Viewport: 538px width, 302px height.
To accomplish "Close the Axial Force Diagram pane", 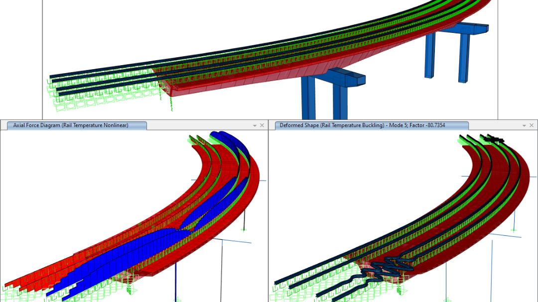I will (x=262, y=126).
